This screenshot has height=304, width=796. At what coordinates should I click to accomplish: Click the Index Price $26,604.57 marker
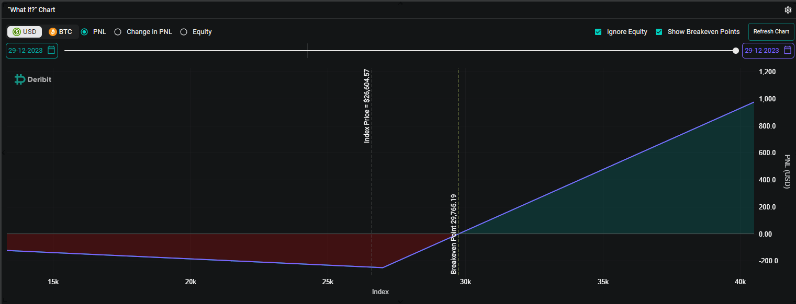367,106
